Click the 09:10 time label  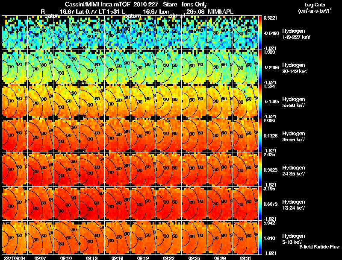click(66, 258)
